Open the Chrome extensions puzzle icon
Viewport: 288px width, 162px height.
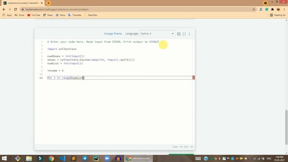coord(272,9)
